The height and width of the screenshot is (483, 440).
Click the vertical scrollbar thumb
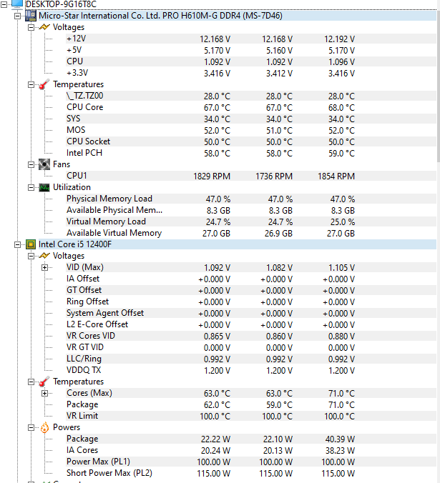438,85
